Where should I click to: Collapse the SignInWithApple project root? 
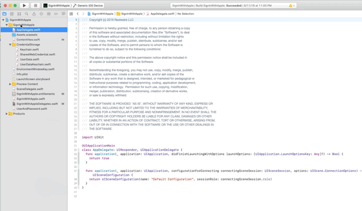[x=3, y=20]
